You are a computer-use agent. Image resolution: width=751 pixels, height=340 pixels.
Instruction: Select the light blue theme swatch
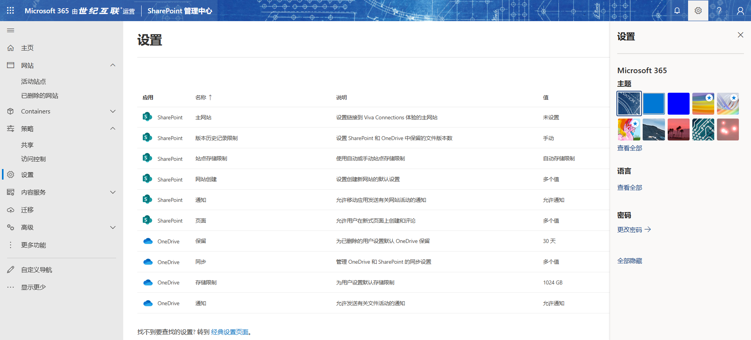pos(654,104)
